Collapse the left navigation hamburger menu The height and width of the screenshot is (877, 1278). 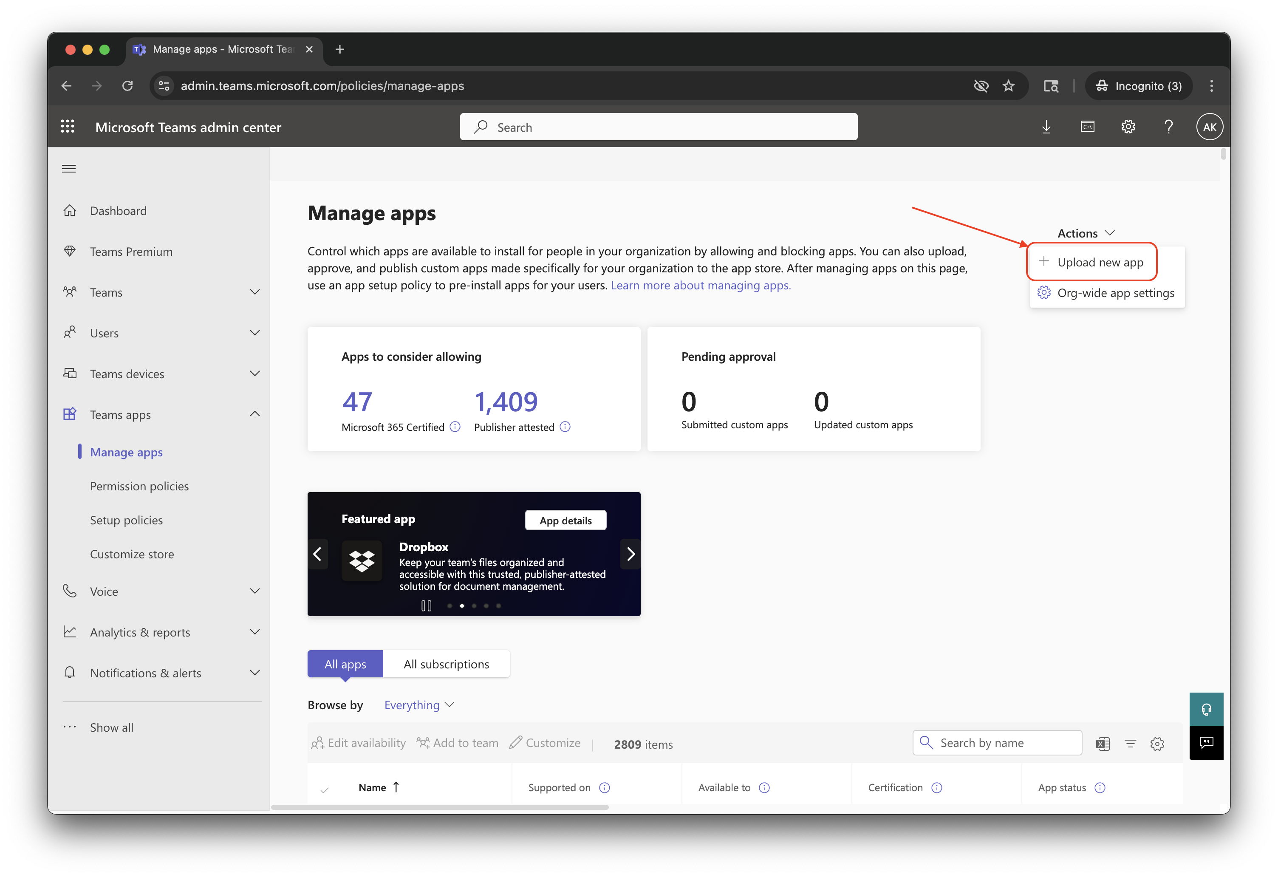tap(69, 169)
